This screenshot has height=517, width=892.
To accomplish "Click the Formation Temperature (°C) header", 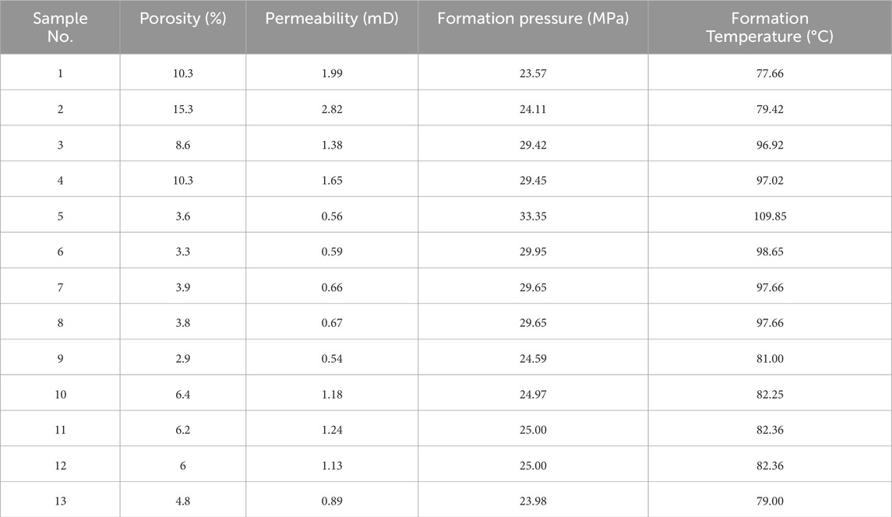I will click(x=770, y=27).
